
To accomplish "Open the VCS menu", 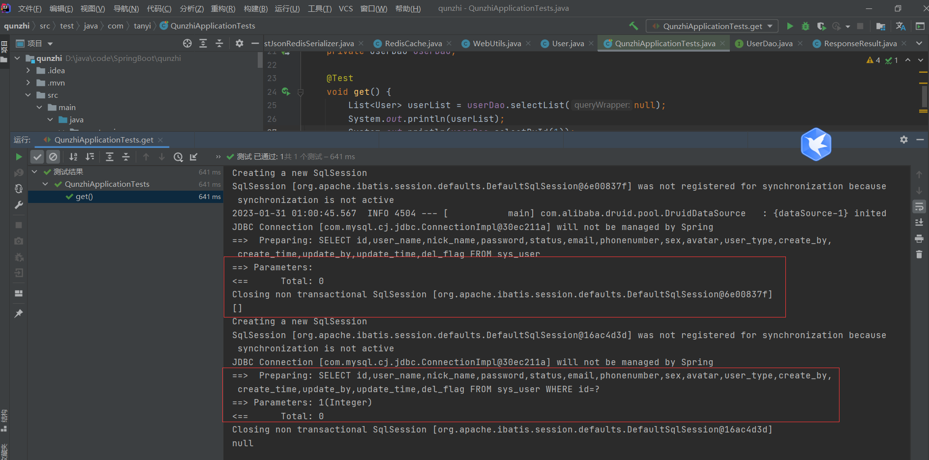I will point(346,8).
